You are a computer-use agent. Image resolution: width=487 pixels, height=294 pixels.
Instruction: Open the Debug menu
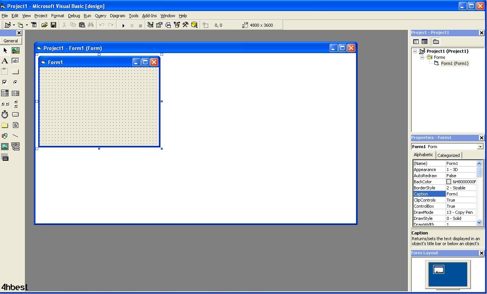tap(74, 16)
